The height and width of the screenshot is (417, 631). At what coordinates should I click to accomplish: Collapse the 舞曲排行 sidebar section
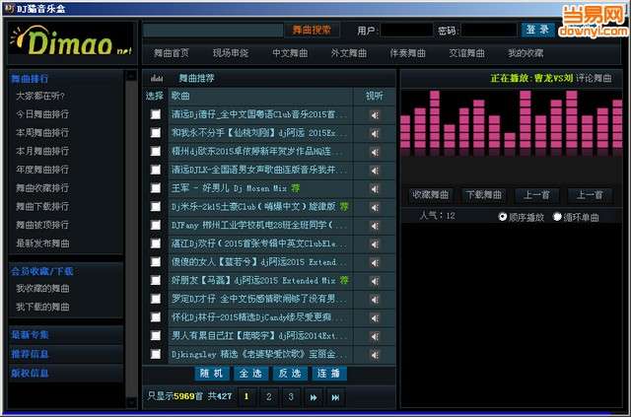(x=30, y=79)
